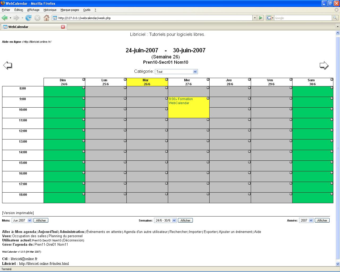Click the Déconnexion link
The image size is (340, 272).
tap(73, 240)
